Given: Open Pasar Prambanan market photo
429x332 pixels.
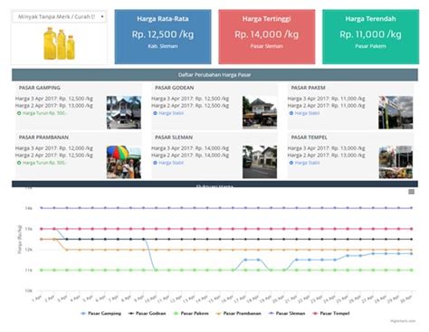Looking at the screenshot, I should click(x=124, y=162).
